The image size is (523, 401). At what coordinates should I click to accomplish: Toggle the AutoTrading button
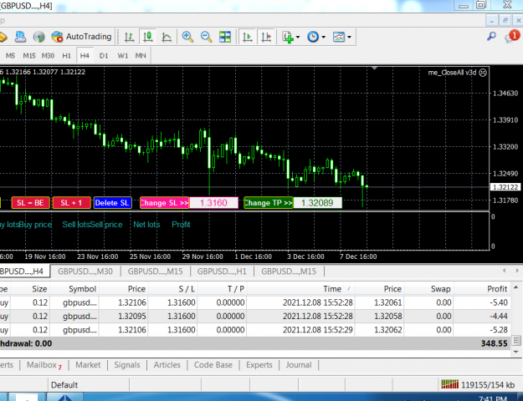pos(81,37)
